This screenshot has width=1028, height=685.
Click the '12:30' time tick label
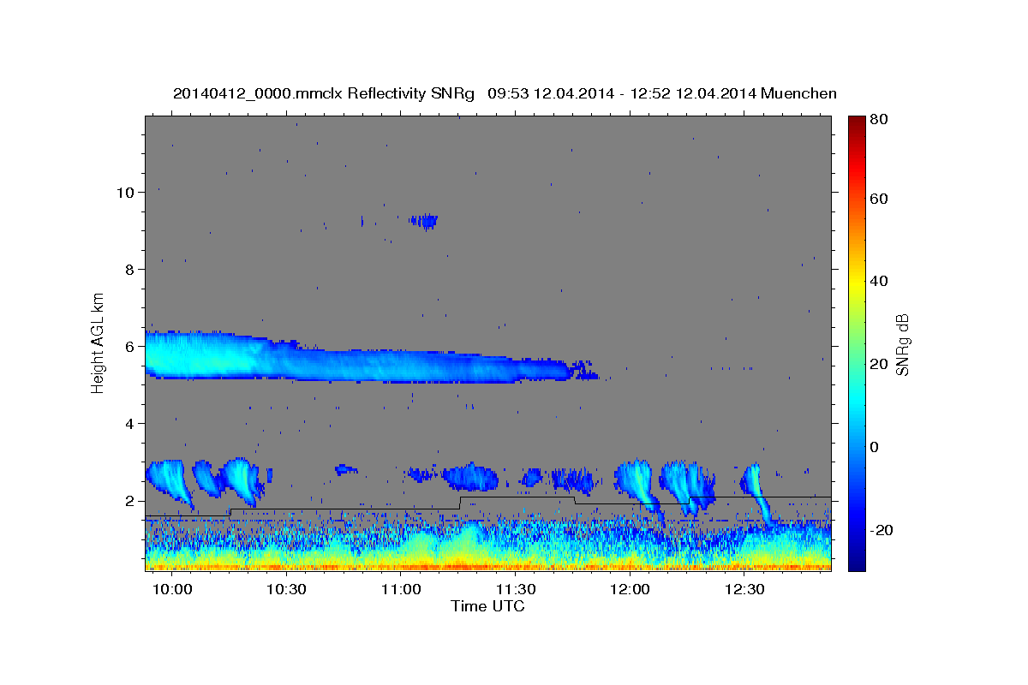(744, 590)
